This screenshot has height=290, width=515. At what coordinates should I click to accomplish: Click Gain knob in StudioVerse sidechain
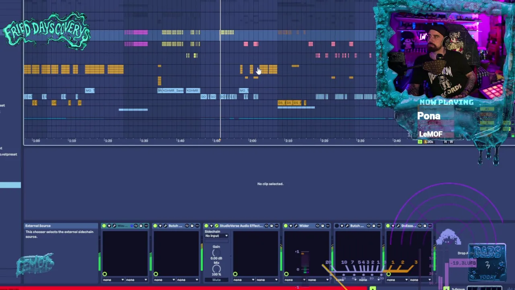pos(216,253)
